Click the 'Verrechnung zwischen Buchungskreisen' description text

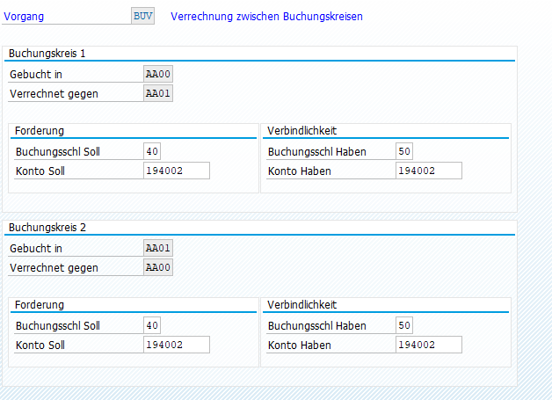[x=265, y=17]
